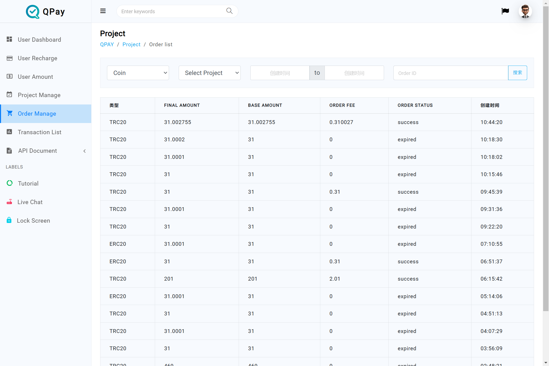Click the vertical page scrollbar
Image resolution: width=549 pixels, height=366 pixels.
546,158
